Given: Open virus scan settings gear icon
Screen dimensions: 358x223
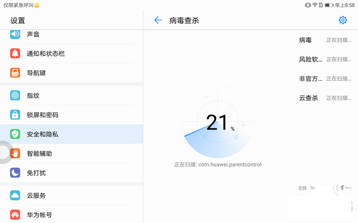Looking at the screenshot, I should pyautogui.click(x=342, y=20).
